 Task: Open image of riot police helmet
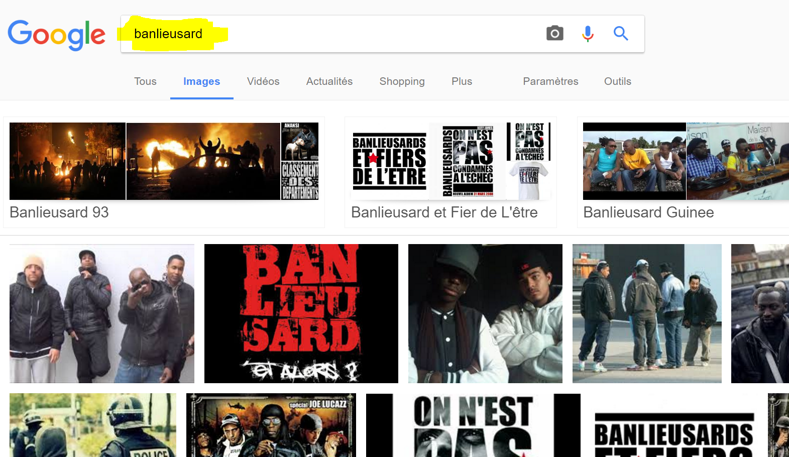point(93,425)
